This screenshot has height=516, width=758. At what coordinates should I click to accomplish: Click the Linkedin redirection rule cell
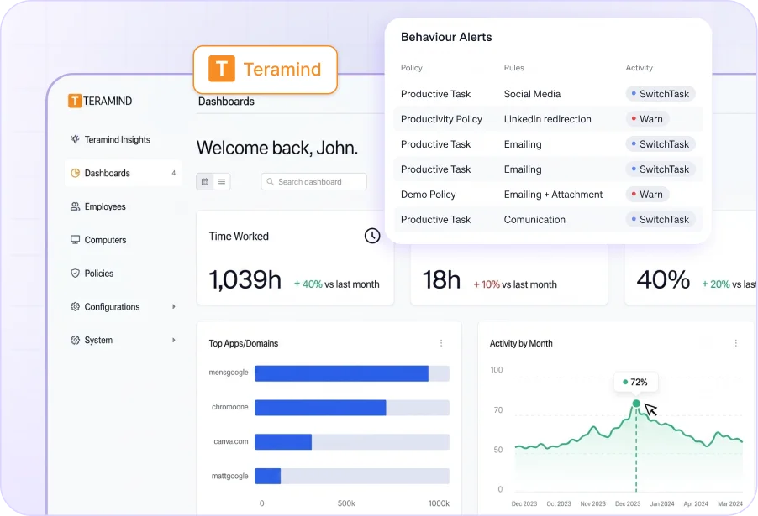tap(547, 119)
